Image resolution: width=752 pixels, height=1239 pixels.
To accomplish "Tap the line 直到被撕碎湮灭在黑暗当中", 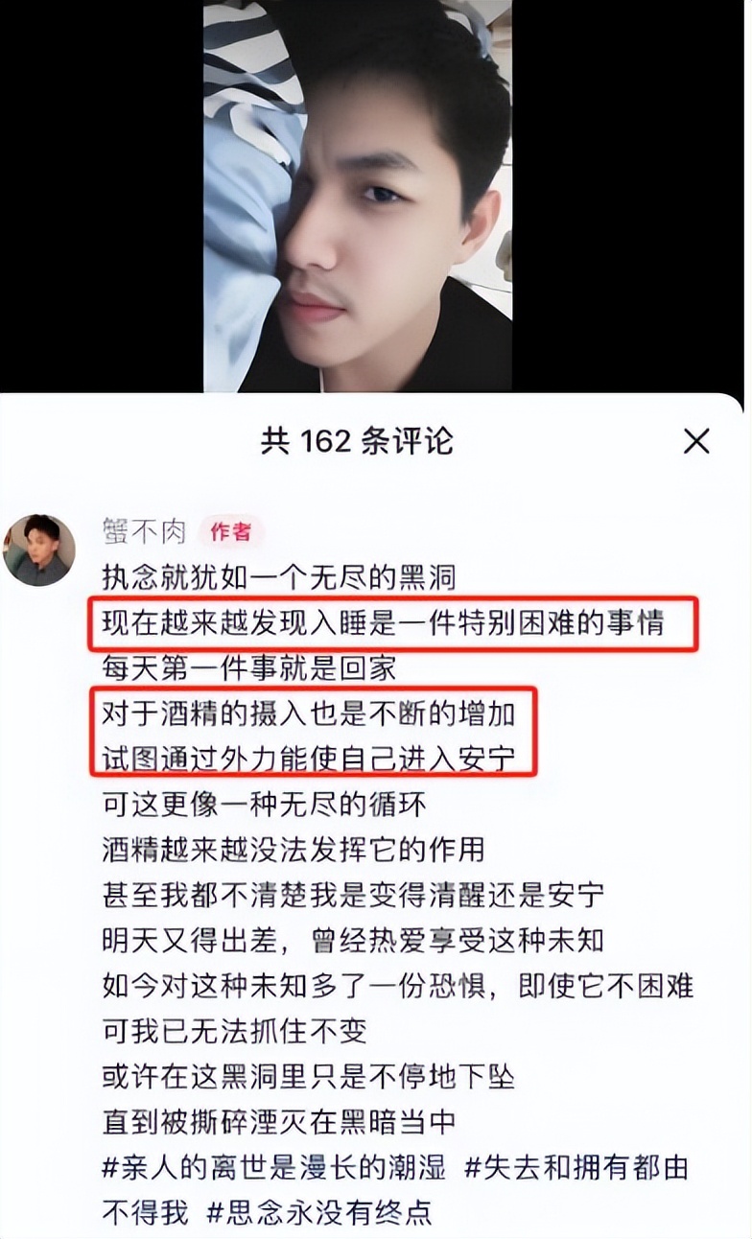I will coord(279,1121).
